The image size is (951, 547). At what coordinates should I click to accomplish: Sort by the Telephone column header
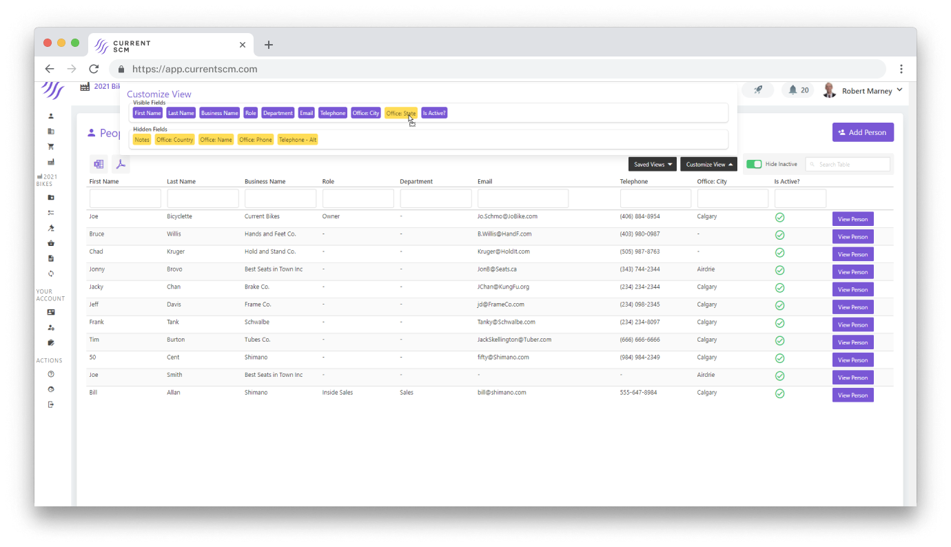coord(634,182)
